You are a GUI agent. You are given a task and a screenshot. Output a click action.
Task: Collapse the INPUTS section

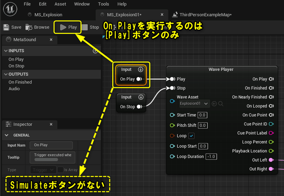pos(6,51)
